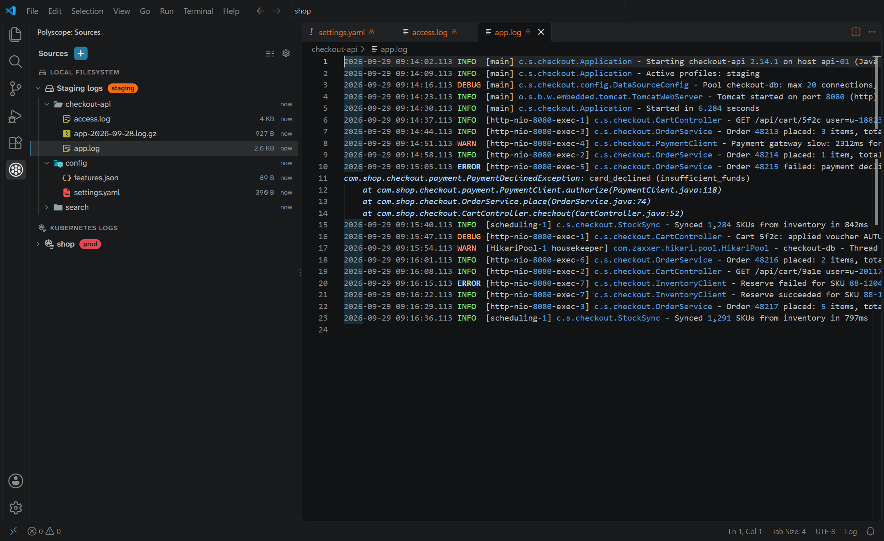Collapse the config folder
884x541 pixels.
click(x=47, y=163)
